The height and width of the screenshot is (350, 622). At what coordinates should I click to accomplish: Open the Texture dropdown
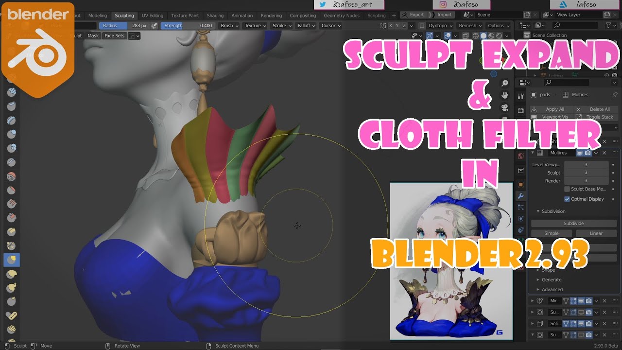pyautogui.click(x=255, y=26)
